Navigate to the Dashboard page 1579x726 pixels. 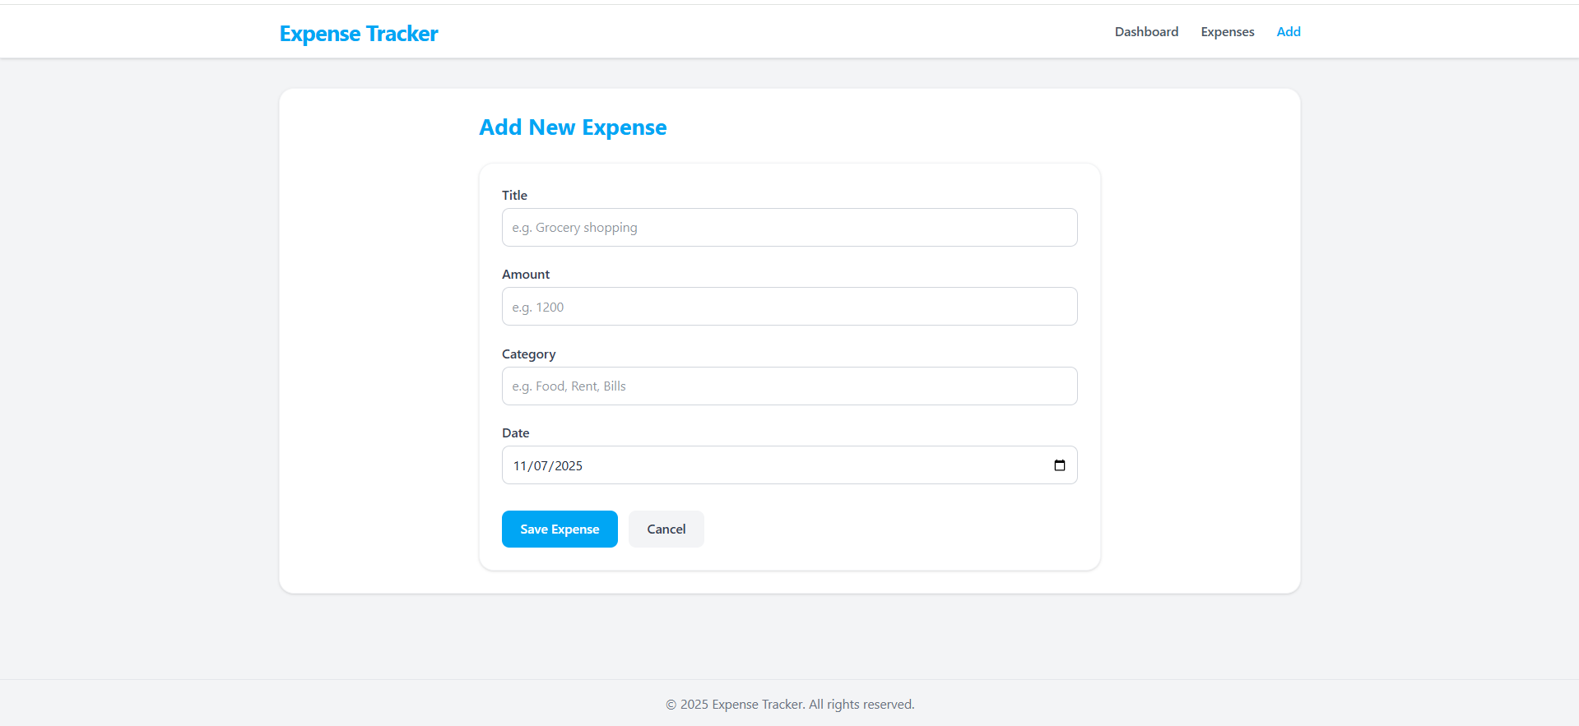(1146, 31)
